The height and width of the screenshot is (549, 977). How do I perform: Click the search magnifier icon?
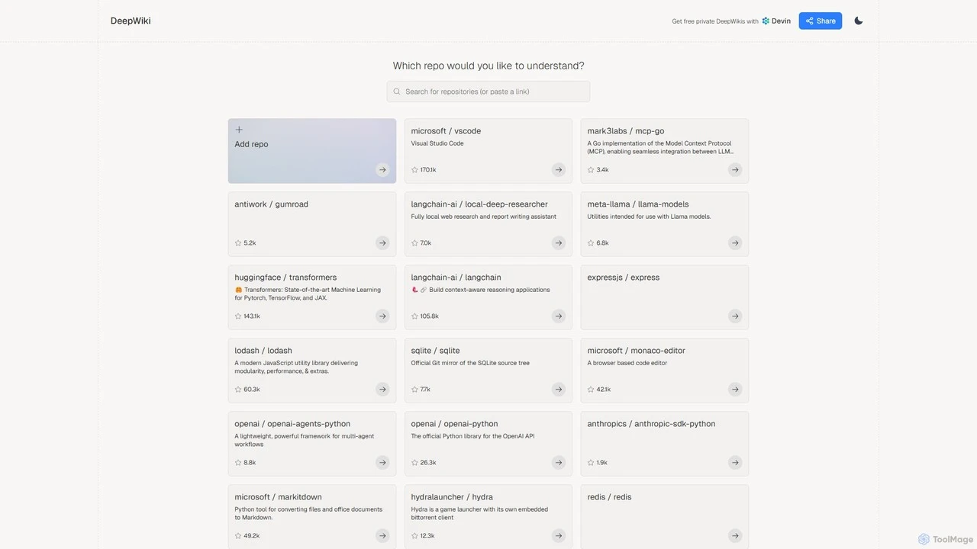(397, 91)
